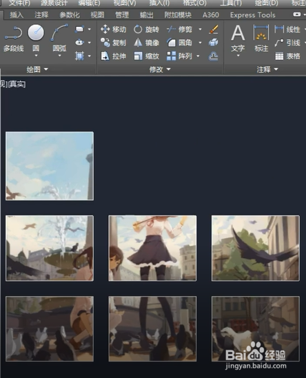306x378 pixels.
Task: Open the Arc tool dropdown arrow
Action: pos(59,56)
